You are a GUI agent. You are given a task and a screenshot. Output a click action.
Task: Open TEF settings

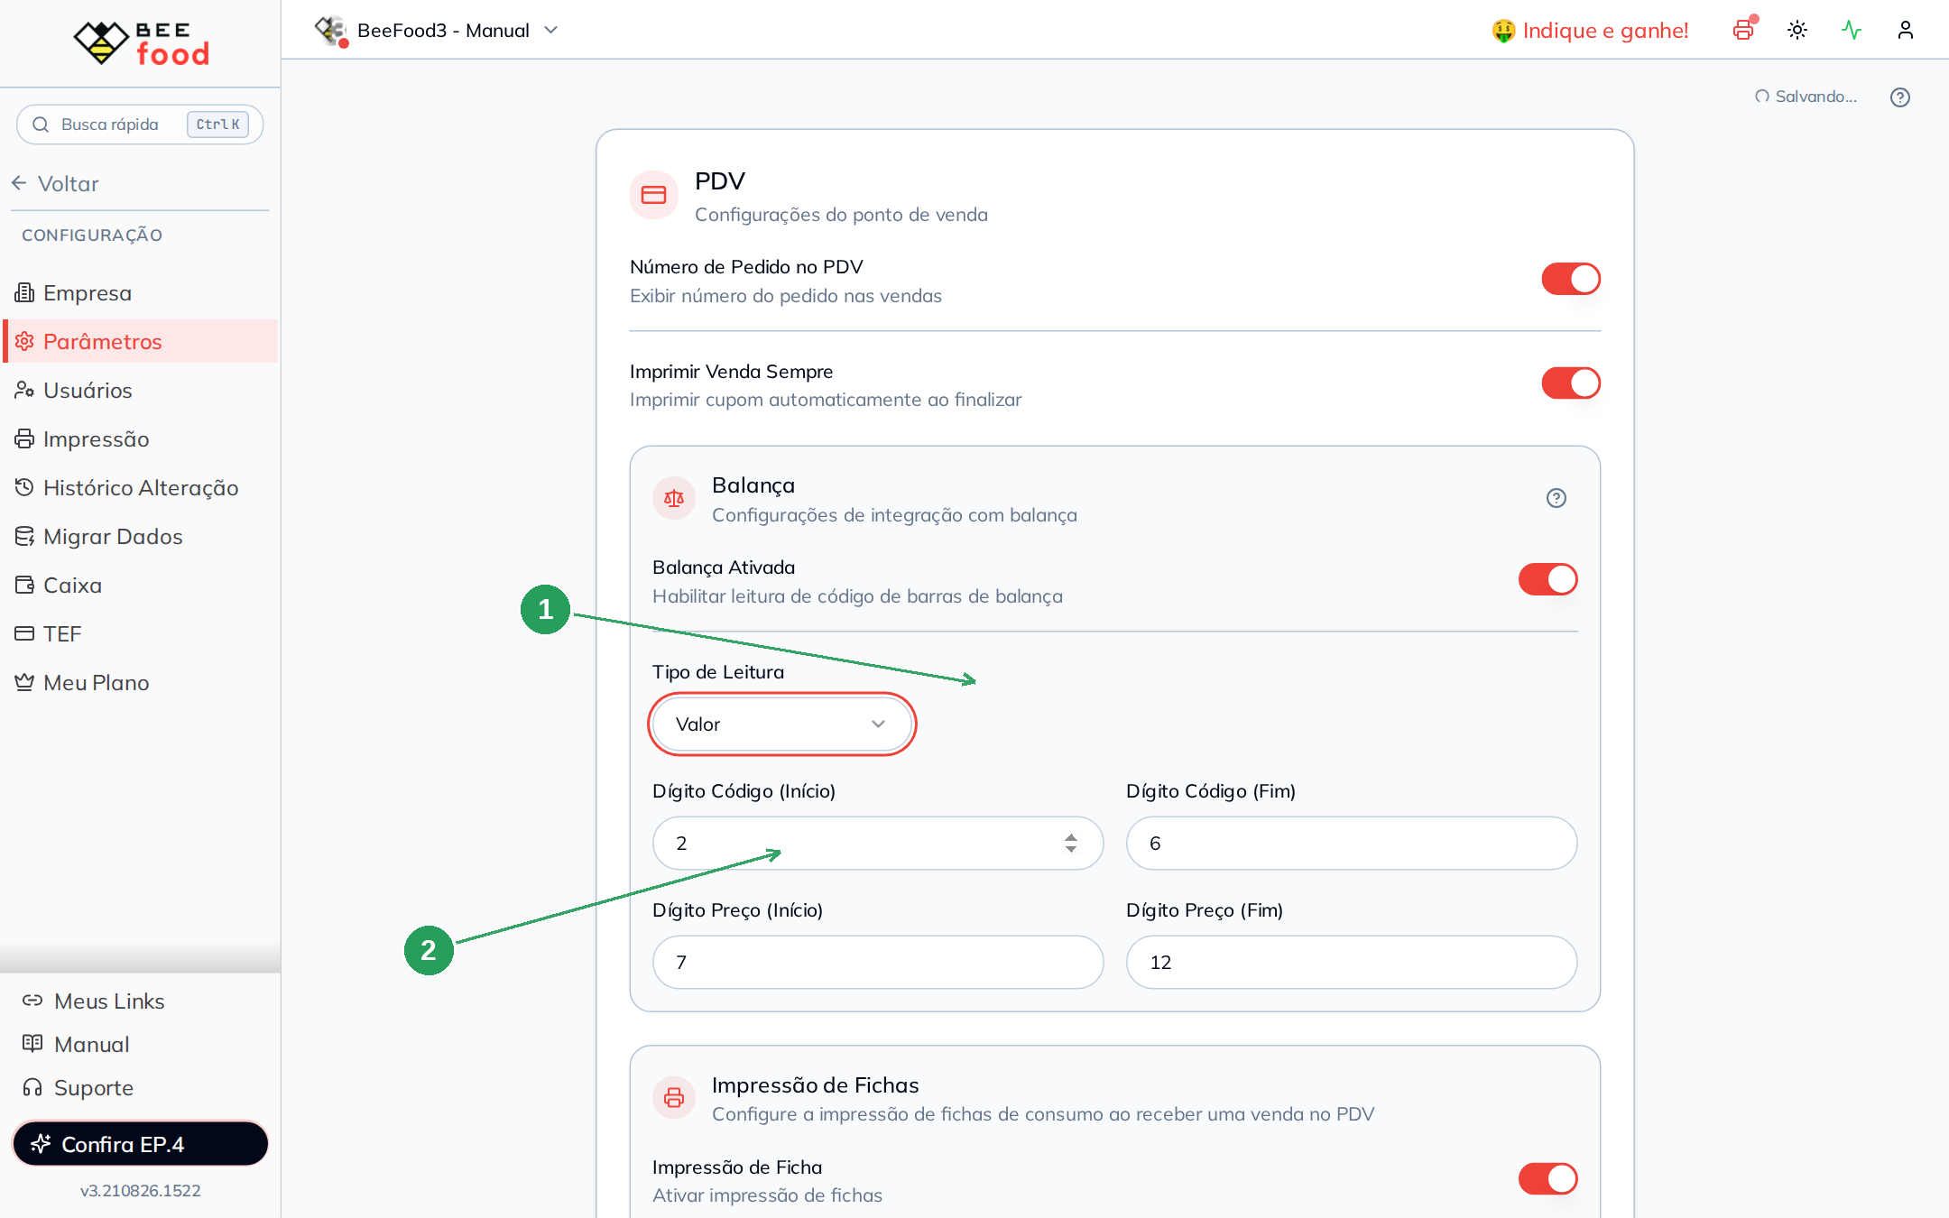140,634
